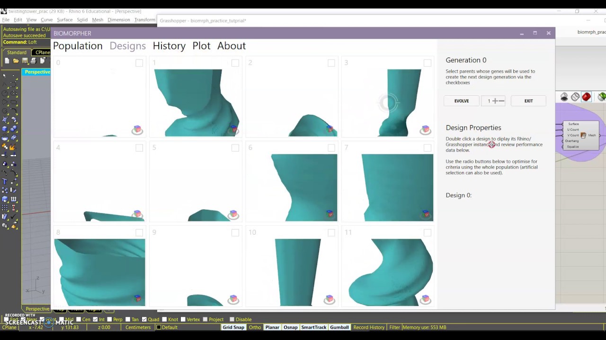This screenshot has height=340, width=606.
Task: Tick the checkbox for design 11
Action: tap(428, 233)
